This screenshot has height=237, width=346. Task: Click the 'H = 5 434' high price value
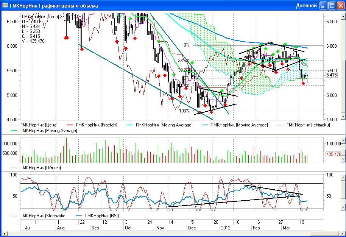tap(31, 27)
